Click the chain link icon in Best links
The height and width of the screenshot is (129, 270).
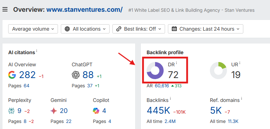119,29
